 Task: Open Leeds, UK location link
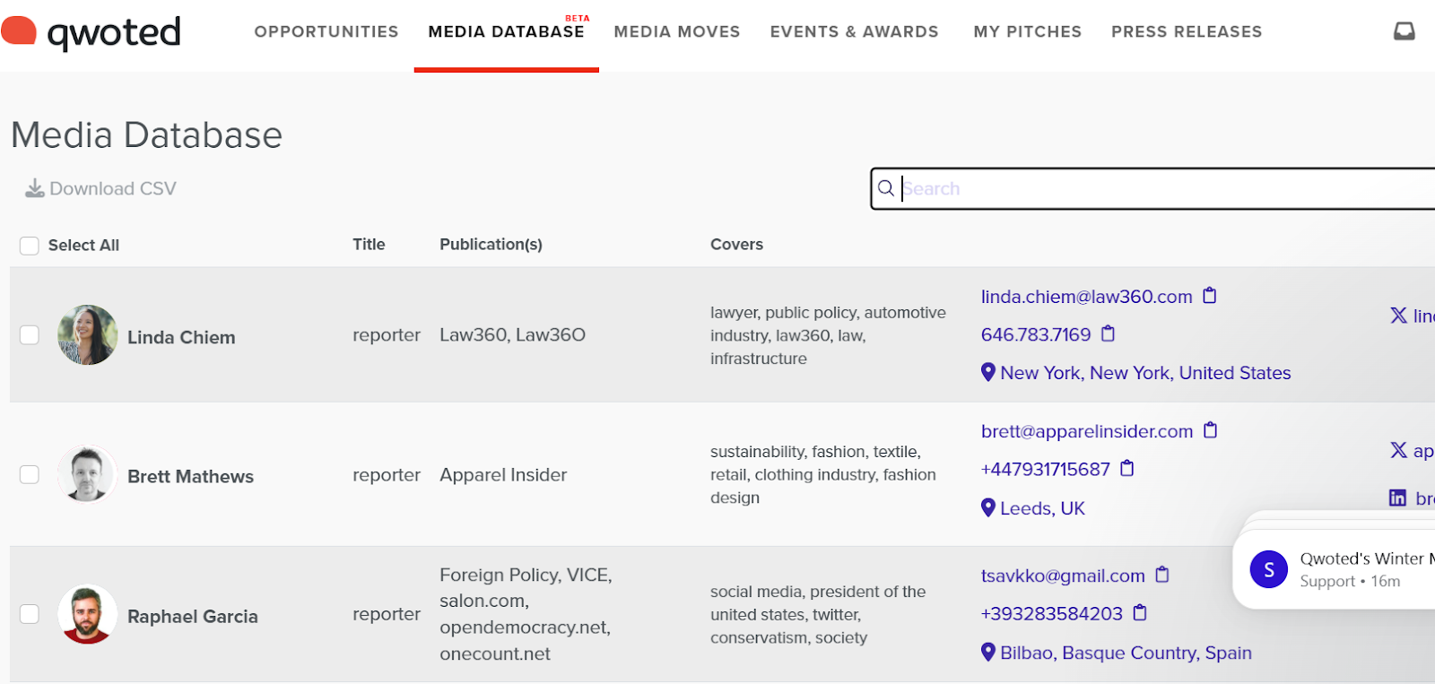point(1042,508)
